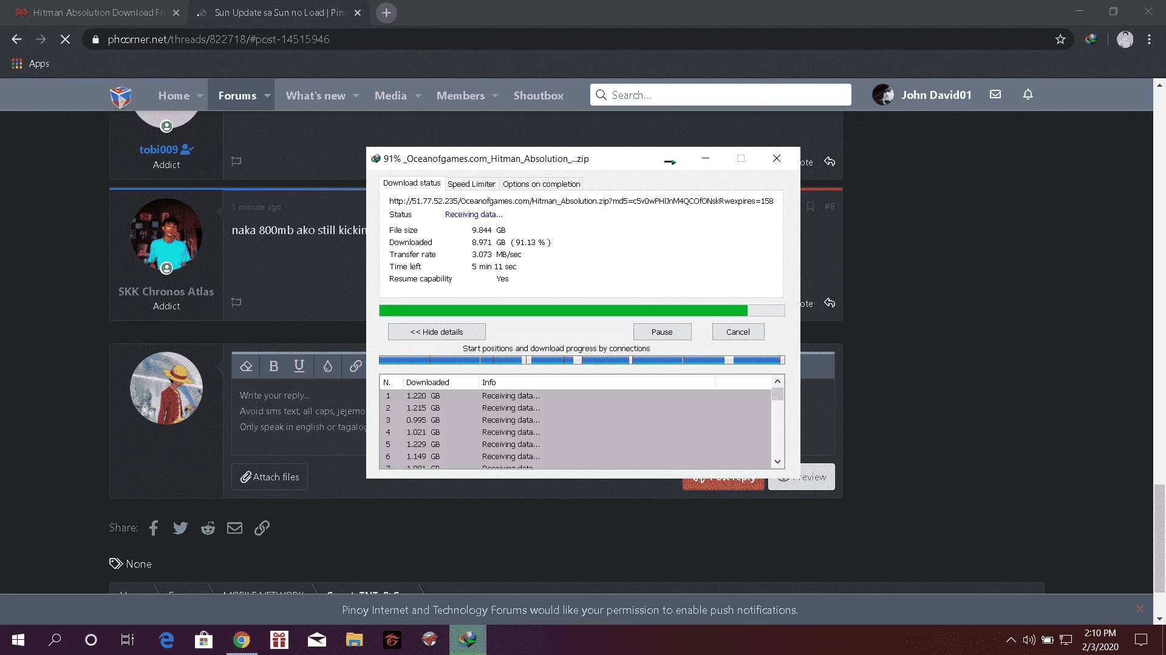Dismiss the push notification permission banner

1140,609
